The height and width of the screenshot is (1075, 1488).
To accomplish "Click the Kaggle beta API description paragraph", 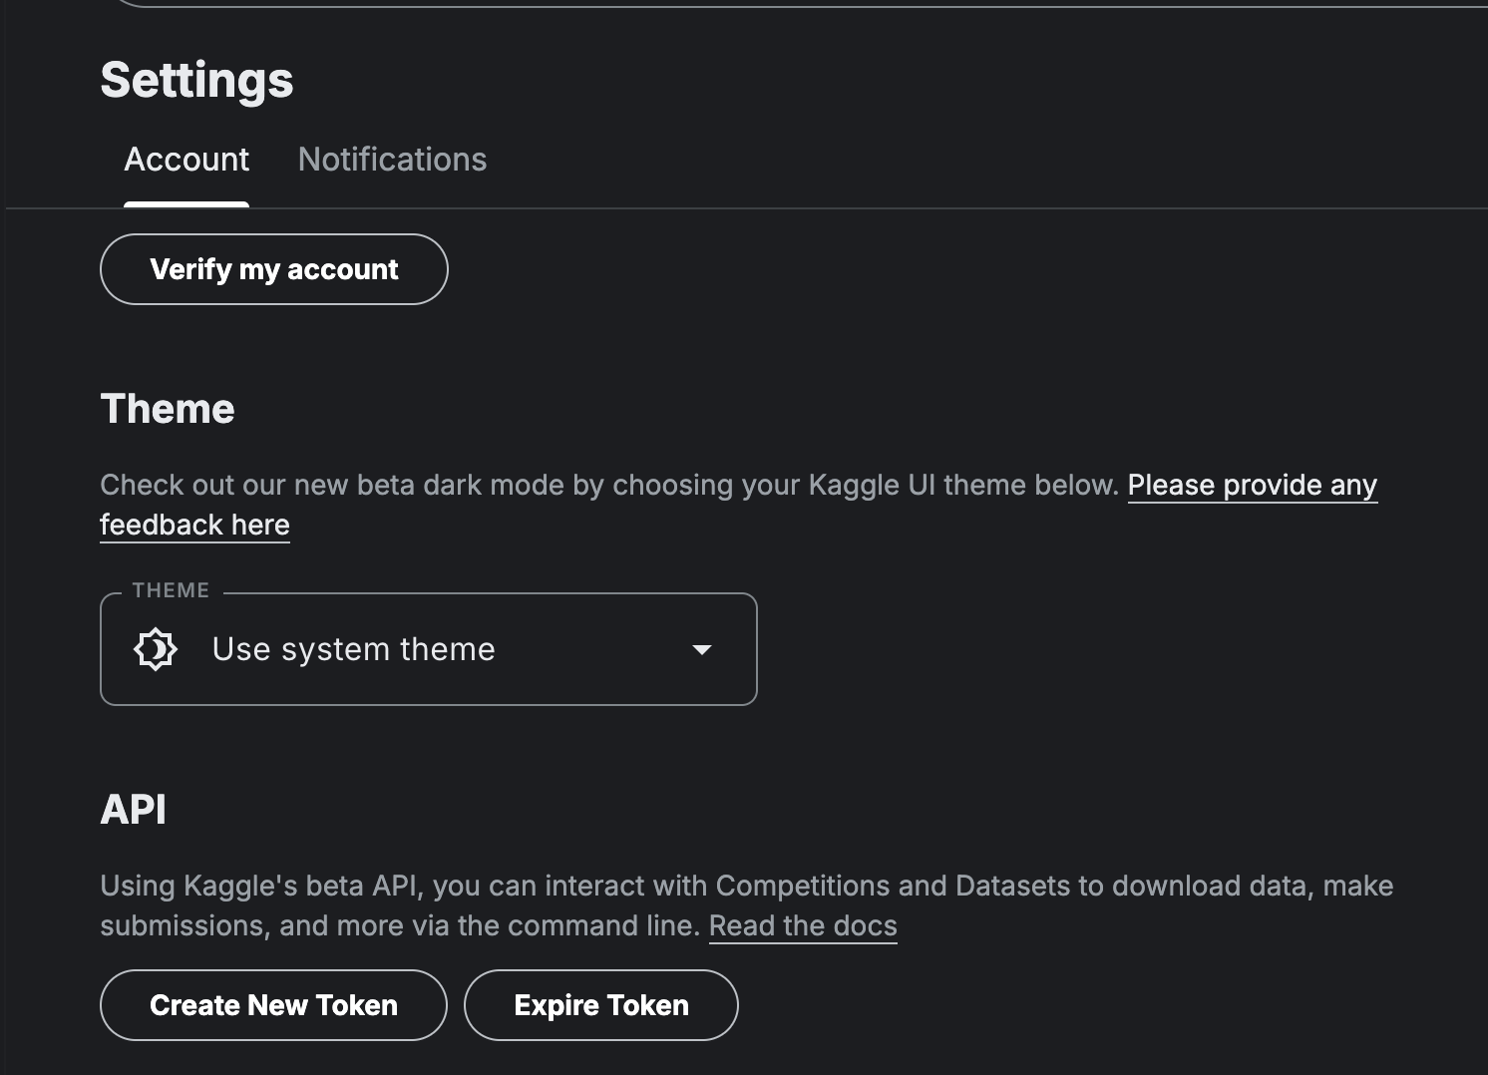I will point(746,905).
